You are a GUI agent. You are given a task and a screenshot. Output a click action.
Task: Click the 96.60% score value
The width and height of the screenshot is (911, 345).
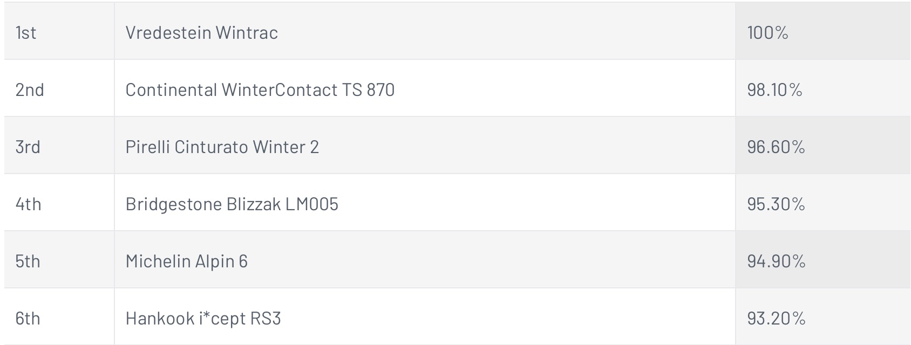click(x=776, y=147)
